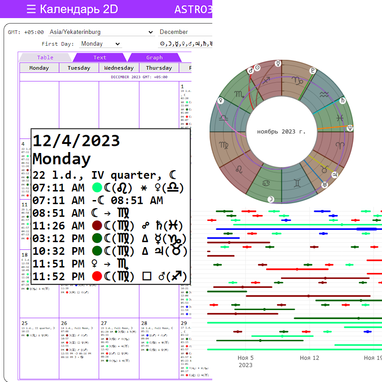Viewport: 382px width, 382px height.
Task: Click the Saturn symbol on the wheel edge
Action: click(x=343, y=100)
